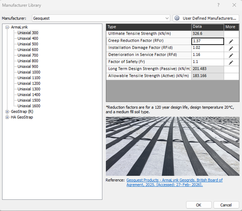Click the Creep Reduction Factor value 1.37 field
The image size is (242, 211).
pos(207,41)
